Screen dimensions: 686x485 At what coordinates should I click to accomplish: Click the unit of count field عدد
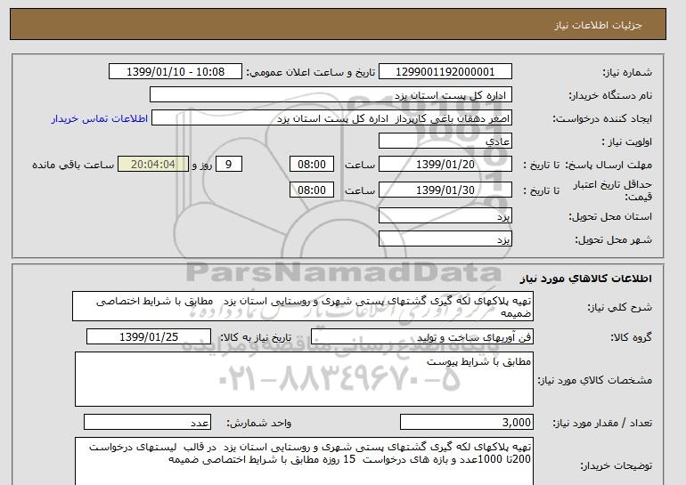click(147, 423)
